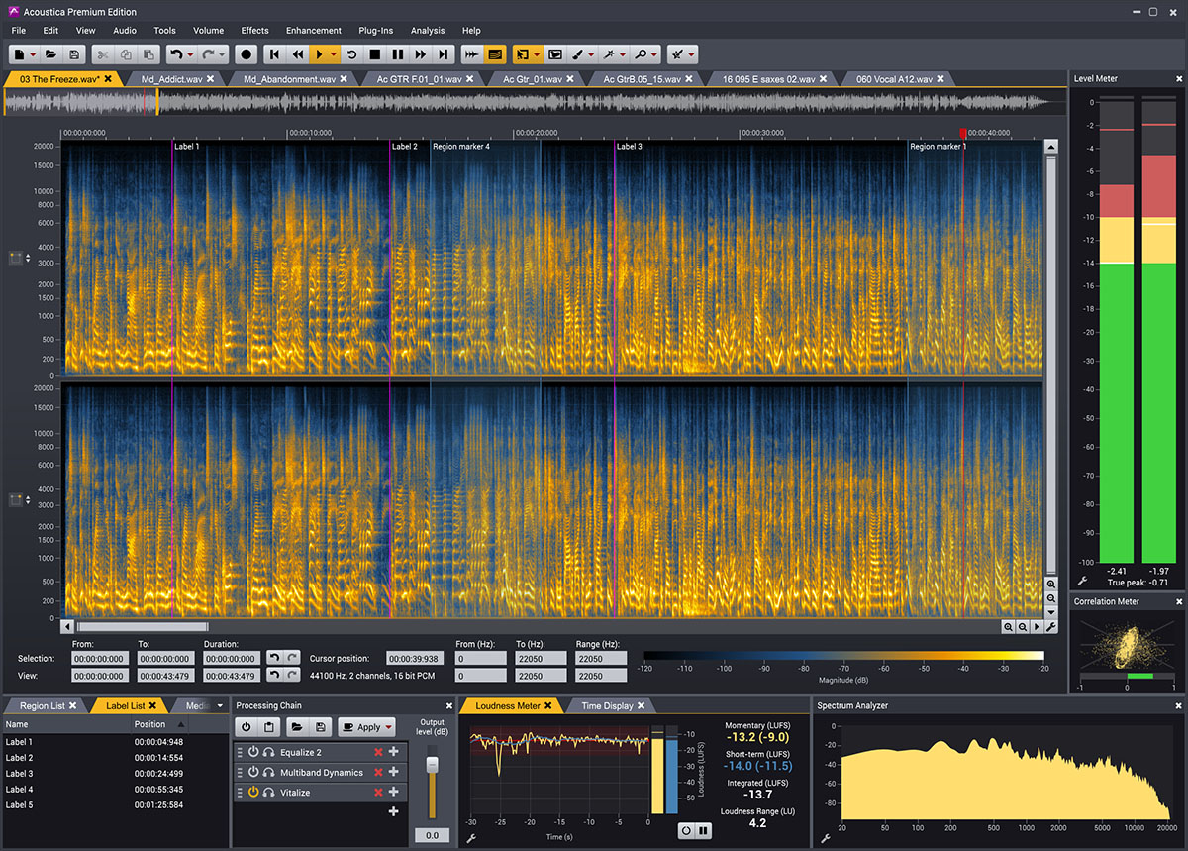The height and width of the screenshot is (851, 1188).
Task: Open the Redo history dropdown arrow
Action: [x=222, y=55]
